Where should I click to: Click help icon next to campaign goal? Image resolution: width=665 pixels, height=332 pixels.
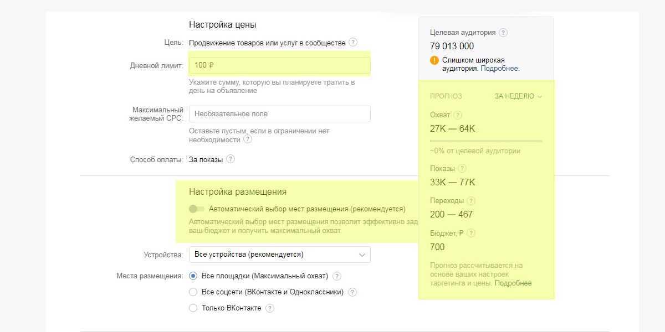point(353,43)
